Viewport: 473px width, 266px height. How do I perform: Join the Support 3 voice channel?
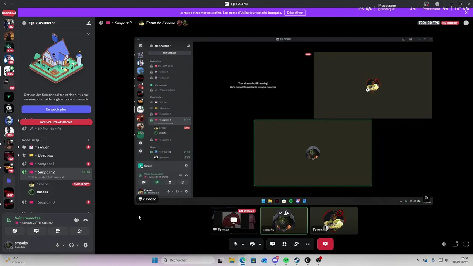(55, 202)
